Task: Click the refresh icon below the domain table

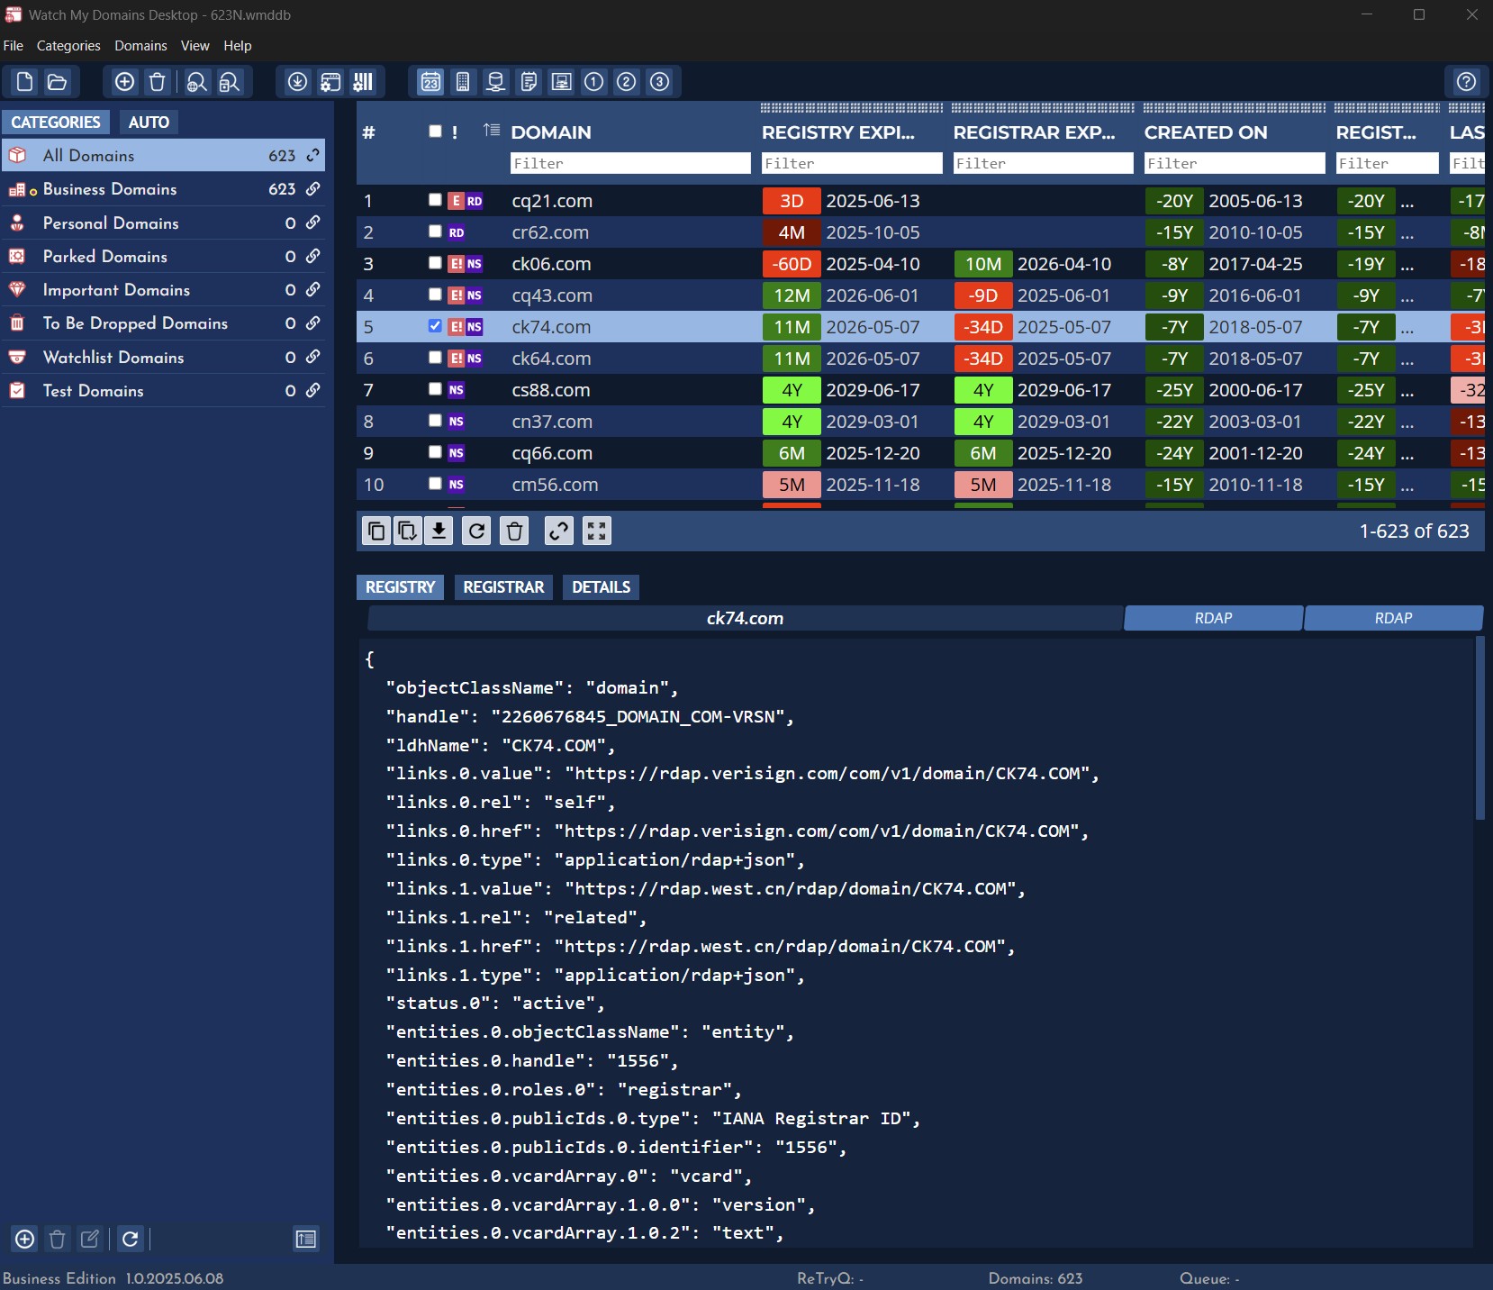Action: (x=476, y=531)
